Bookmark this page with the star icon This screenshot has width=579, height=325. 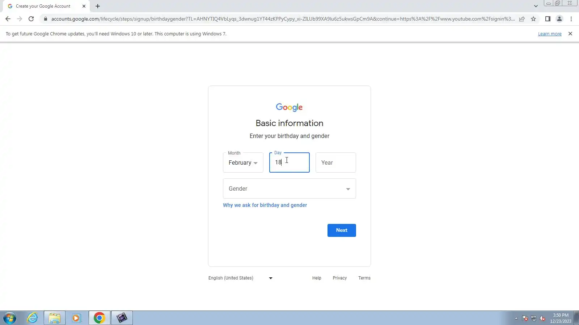(x=533, y=19)
